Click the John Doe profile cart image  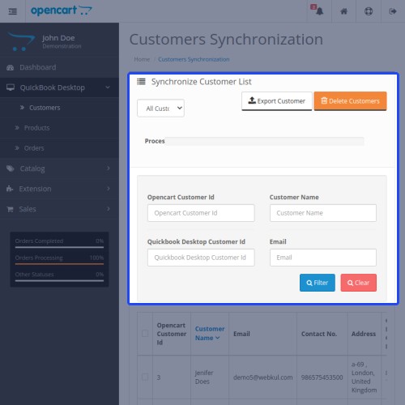pyautogui.click(x=21, y=41)
